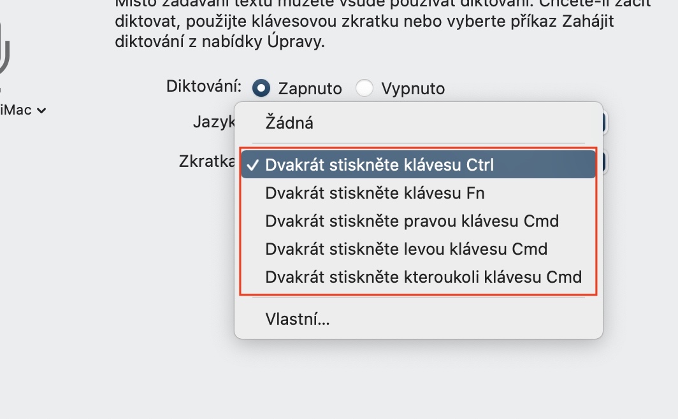Select the Vypnuto radio button
678x419 pixels.
tap(364, 88)
